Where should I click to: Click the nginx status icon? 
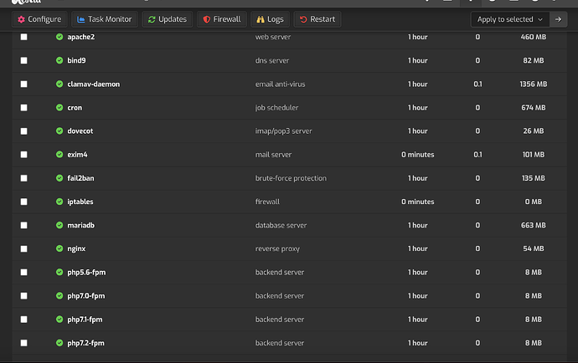(59, 248)
